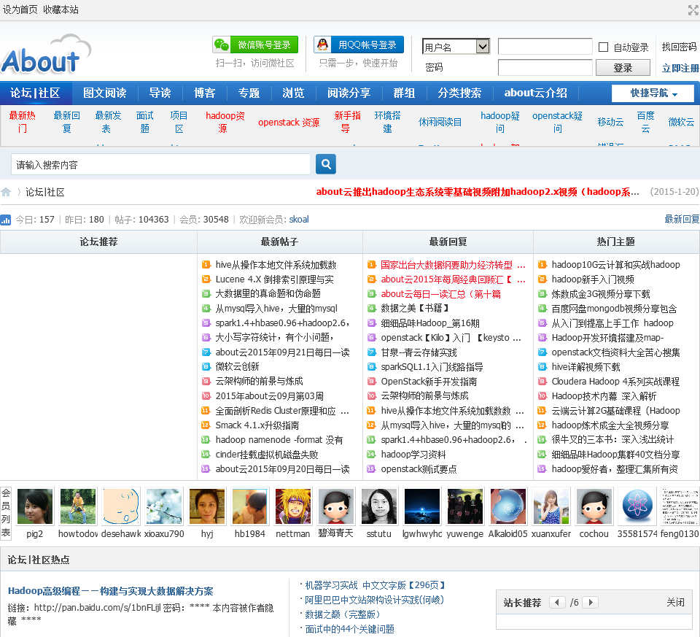Image resolution: width=700 pixels, height=637 pixels.
Task: Open the 用户名 login type dropdown
Action: click(x=456, y=47)
